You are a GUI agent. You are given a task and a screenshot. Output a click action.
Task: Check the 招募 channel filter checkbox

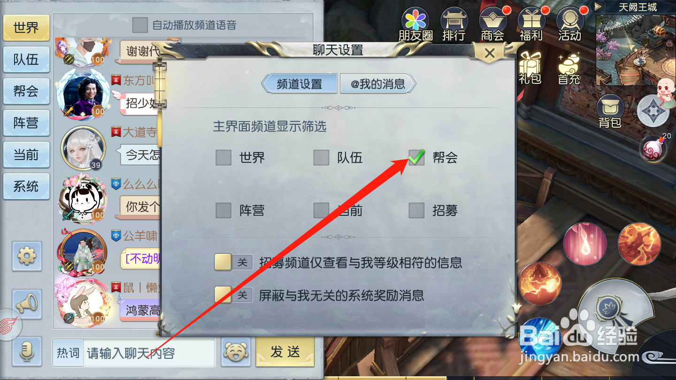tap(416, 211)
